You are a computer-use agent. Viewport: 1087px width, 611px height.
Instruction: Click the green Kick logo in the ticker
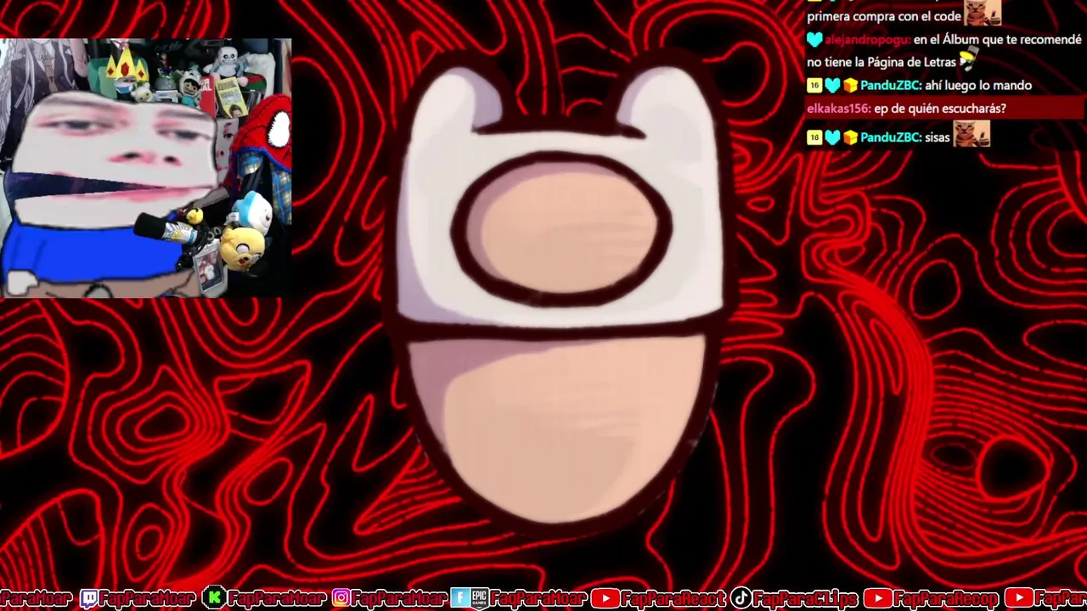pos(214,598)
